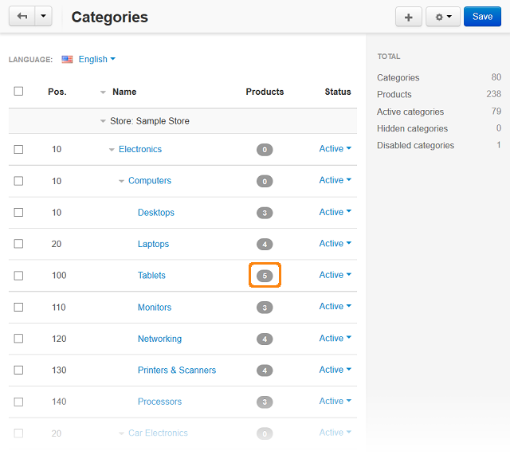This screenshot has height=455, width=510.
Task: Click the Printers & Scanners product count badge
Action: click(x=265, y=371)
